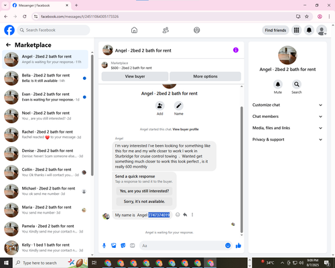Open the emoji picker in message box
The image size is (335, 268).
coord(228,245)
